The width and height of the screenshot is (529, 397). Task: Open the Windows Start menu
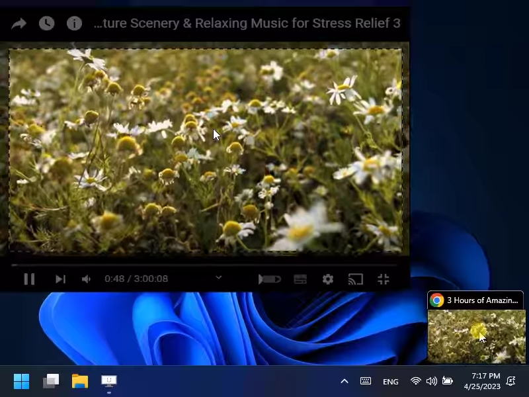coord(21,382)
